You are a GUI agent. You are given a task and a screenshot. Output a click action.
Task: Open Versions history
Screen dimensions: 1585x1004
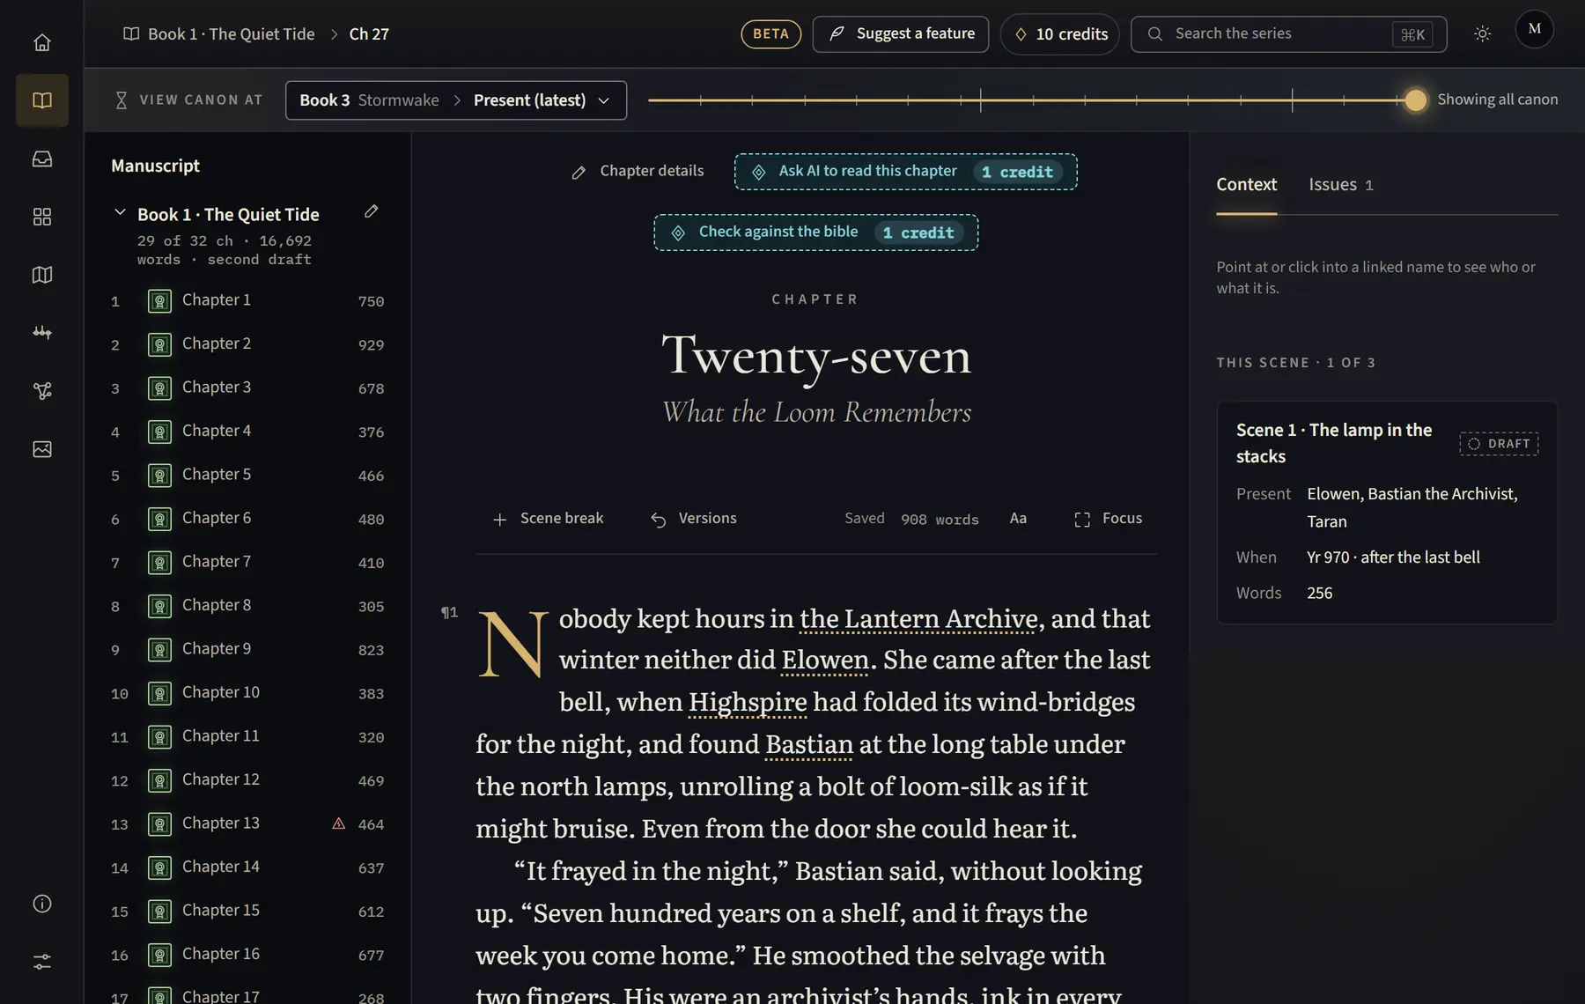pos(693,519)
